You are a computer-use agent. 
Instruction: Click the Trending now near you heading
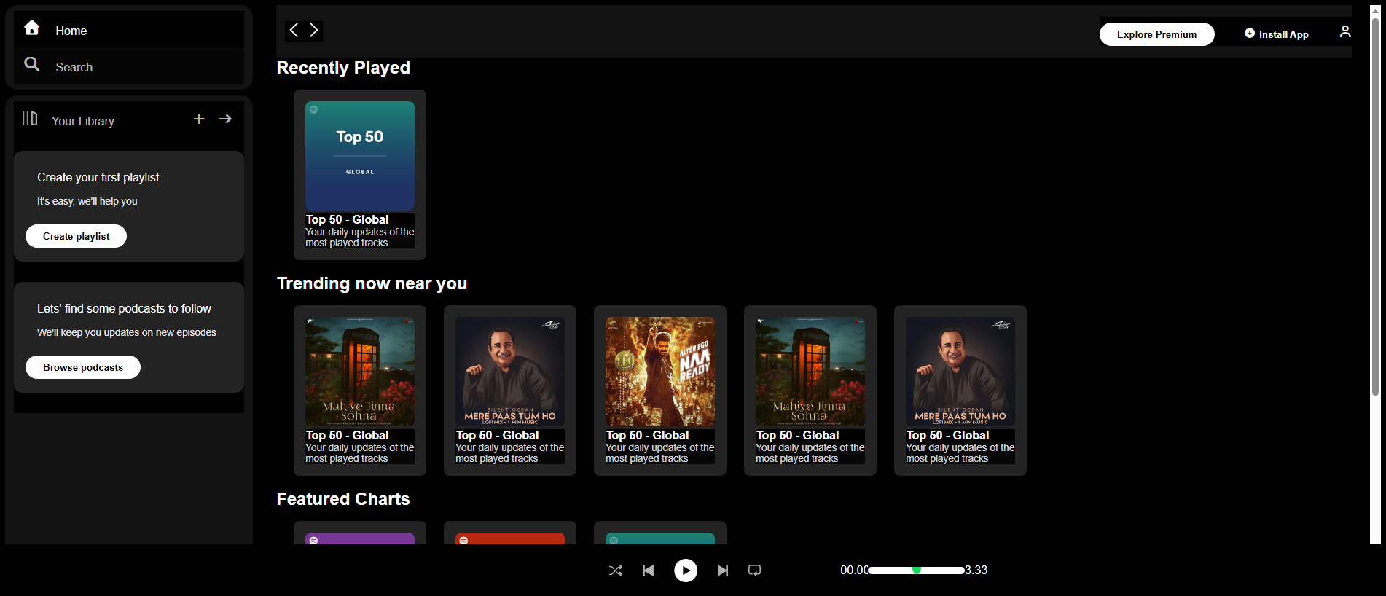pos(372,283)
